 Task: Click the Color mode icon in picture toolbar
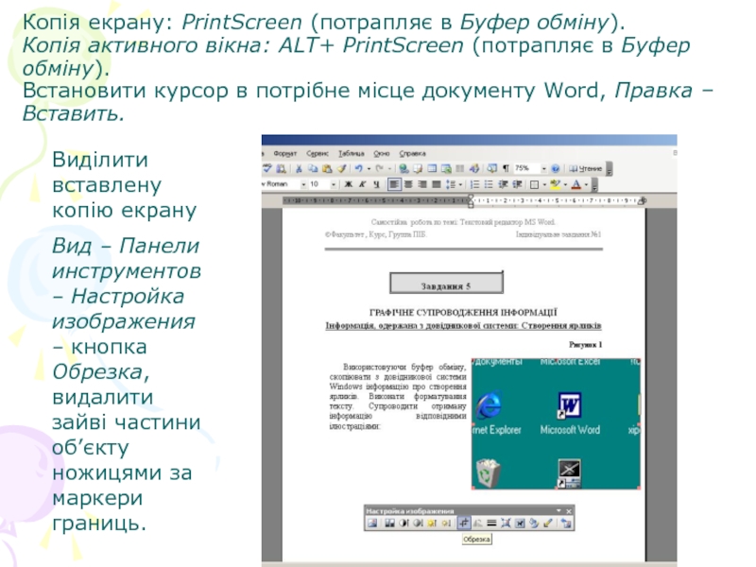click(390, 524)
